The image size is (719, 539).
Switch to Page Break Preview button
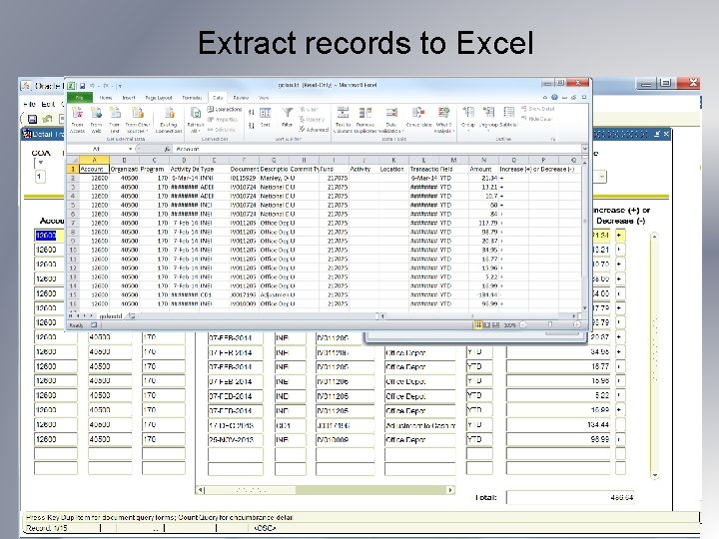click(495, 325)
